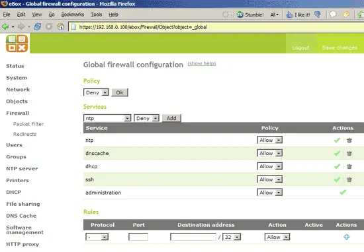Go to browser Home icon
The image size is (364, 252).
coord(60,26)
